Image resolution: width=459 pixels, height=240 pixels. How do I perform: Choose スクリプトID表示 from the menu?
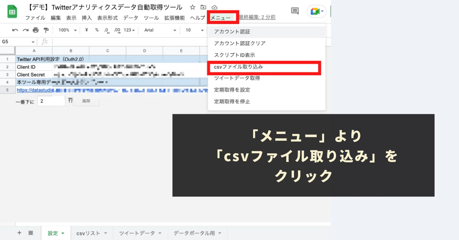266,55
